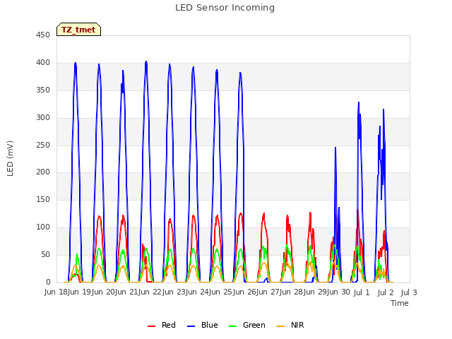Click the chart title LED Sensor Incoming
452x339 pixels.
[225, 8]
